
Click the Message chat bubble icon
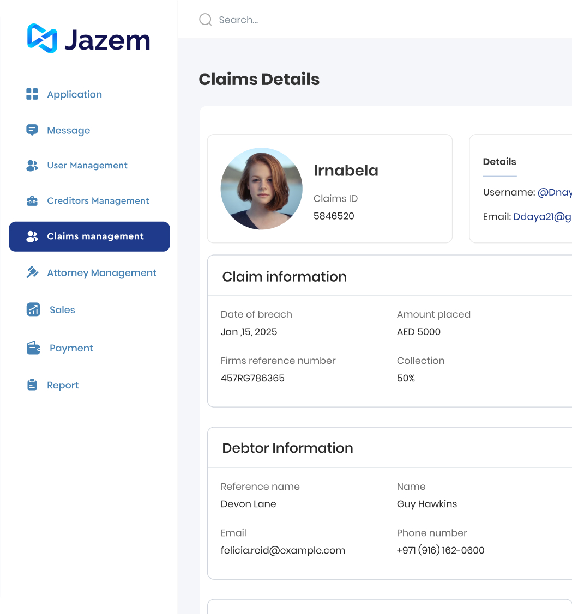point(32,130)
